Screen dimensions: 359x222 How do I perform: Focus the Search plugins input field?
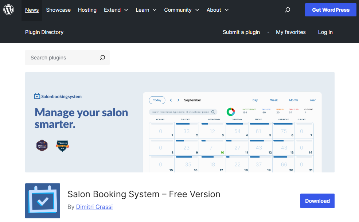[62, 58]
